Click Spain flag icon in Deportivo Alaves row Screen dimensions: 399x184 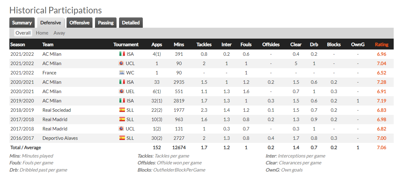[122, 138]
